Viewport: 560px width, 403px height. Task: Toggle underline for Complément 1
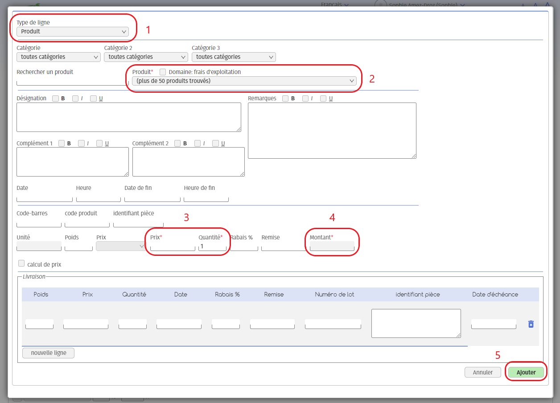99,144
